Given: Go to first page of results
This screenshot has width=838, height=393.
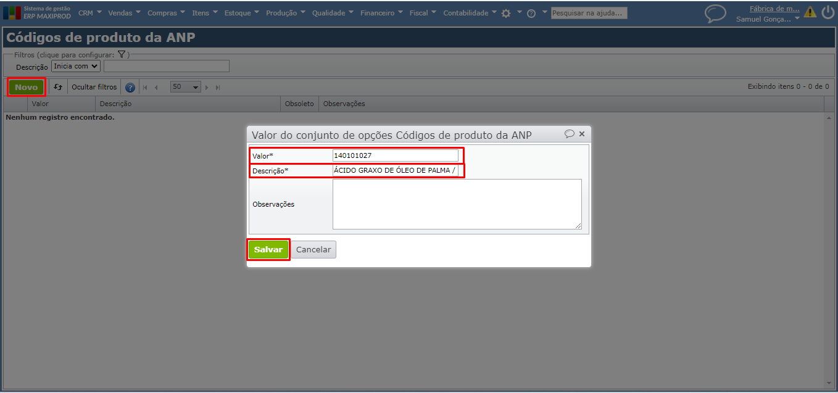Looking at the screenshot, I should click(146, 88).
